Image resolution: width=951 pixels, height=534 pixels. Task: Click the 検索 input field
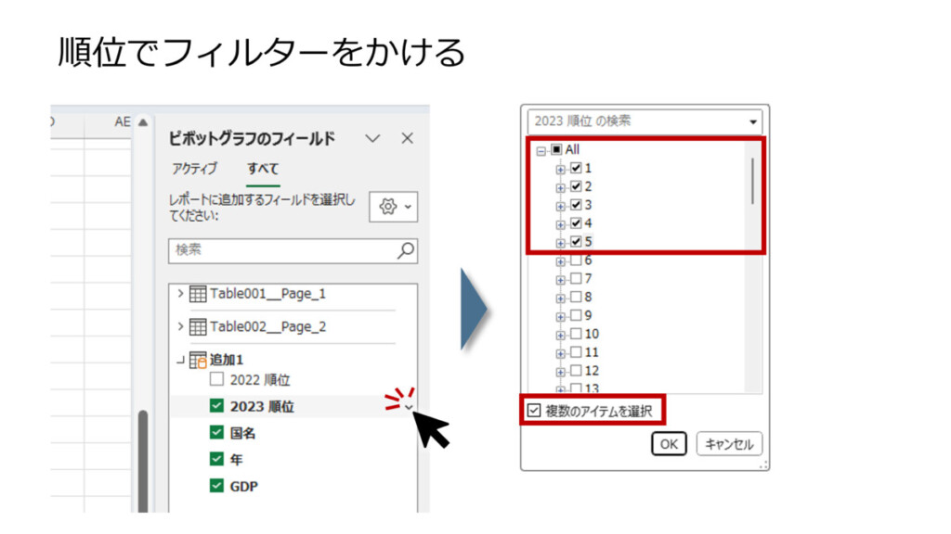281,250
